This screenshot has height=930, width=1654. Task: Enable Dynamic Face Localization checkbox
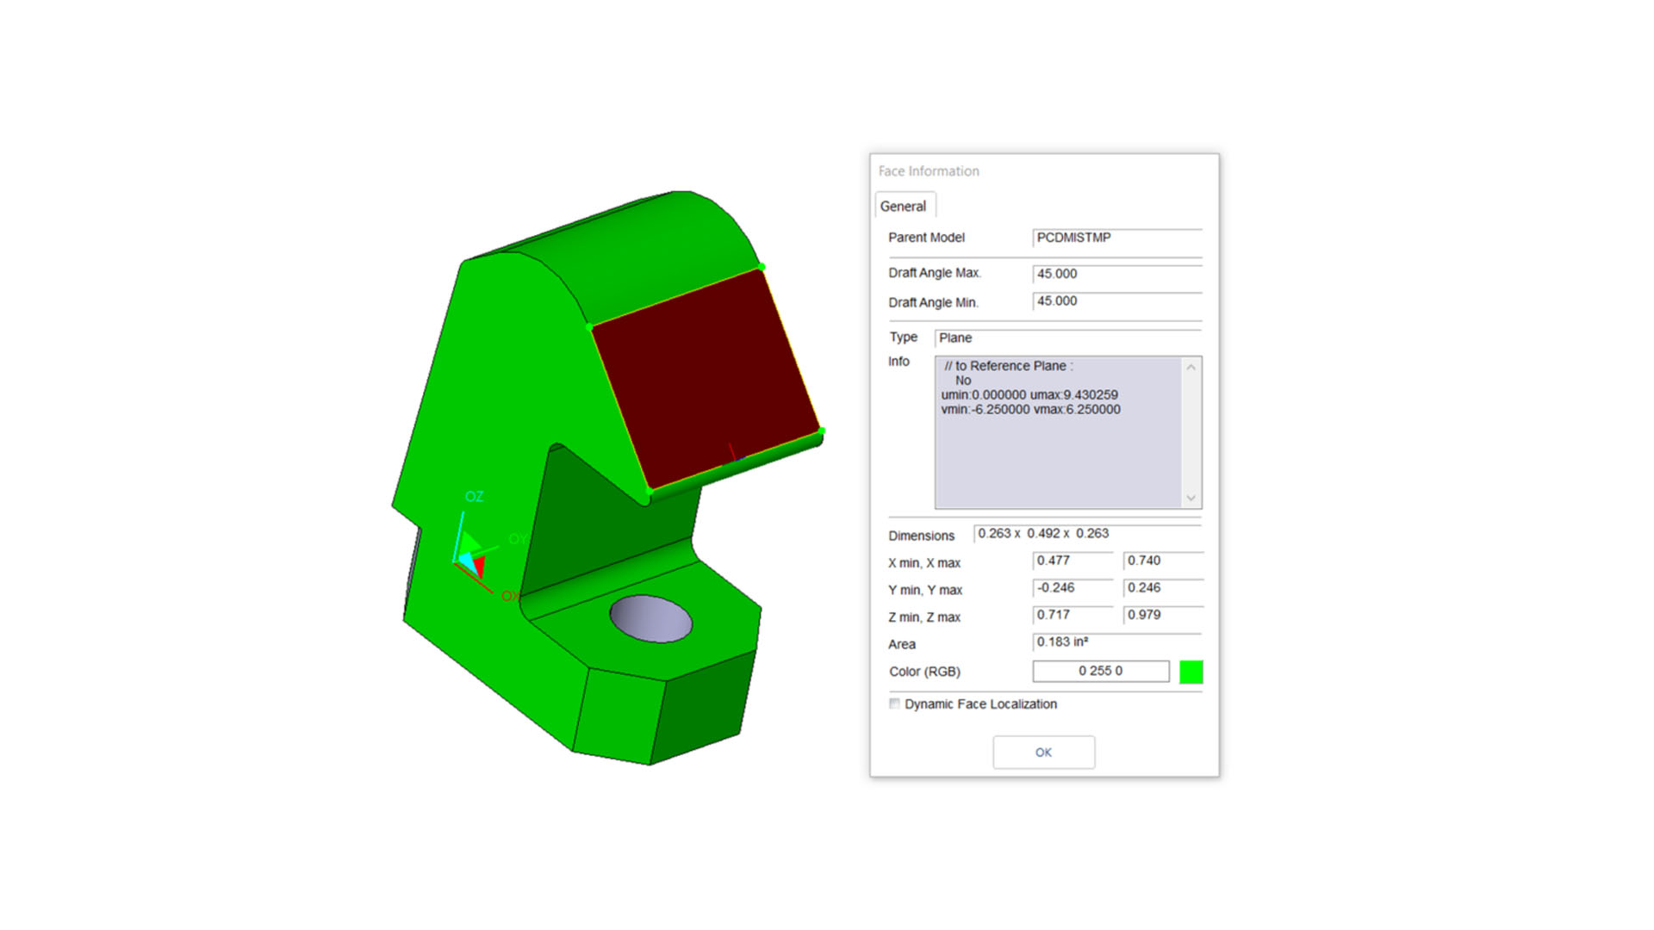[895, 704]
